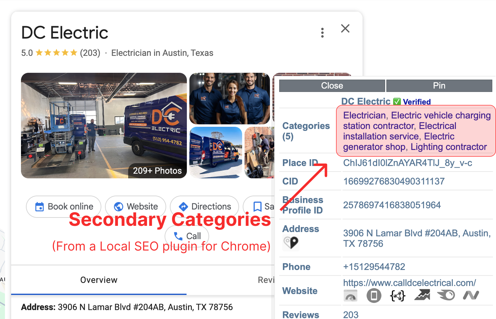Image resolution: width=496 pixels, height=319 pixels.
Task: Open the structured data braces icon
Action: tap(398, 296)
